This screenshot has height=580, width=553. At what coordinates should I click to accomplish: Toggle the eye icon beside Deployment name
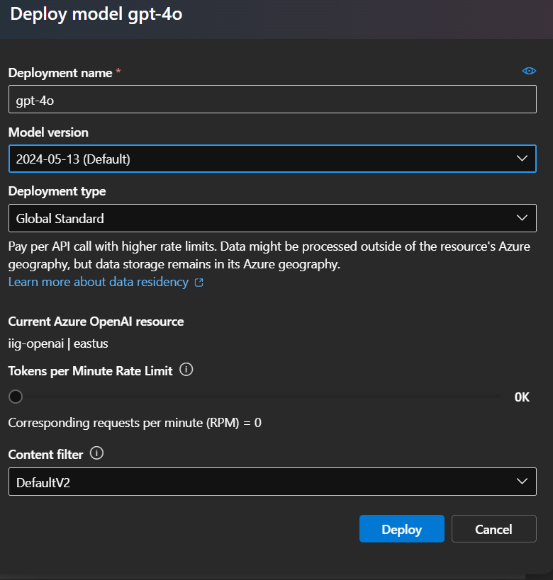(x=529, y=71)
